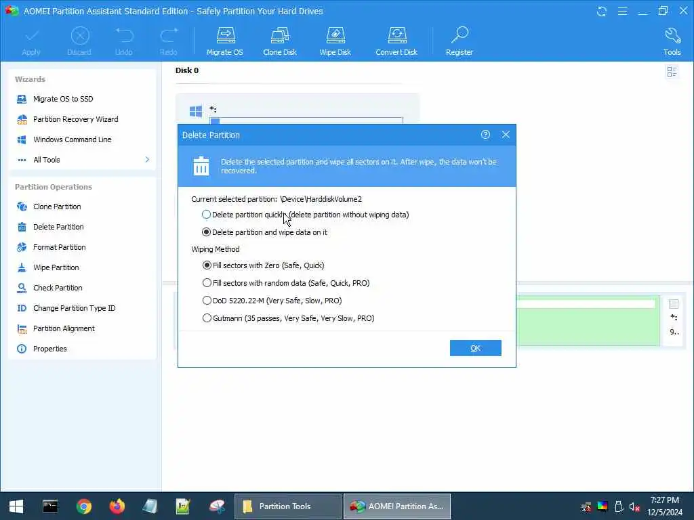The height and width of the screenshot is (520, 694).
Task: Click the Redo arrow toolbar button
Action: tap(169, 41)
